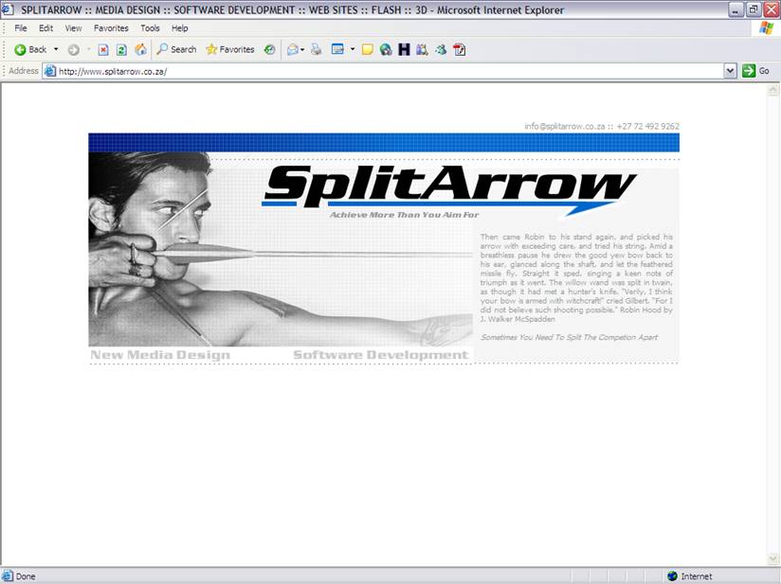Click the yellow note Discuss icon

click(368, 49)
